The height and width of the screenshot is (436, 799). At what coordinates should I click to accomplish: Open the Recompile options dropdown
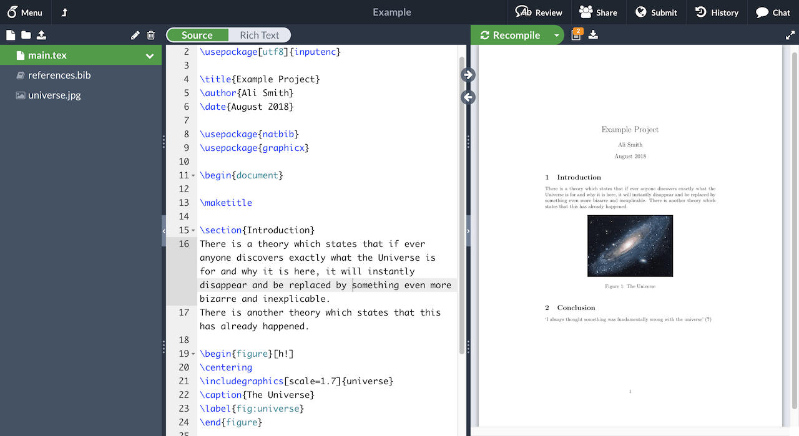tap(557, 35)
